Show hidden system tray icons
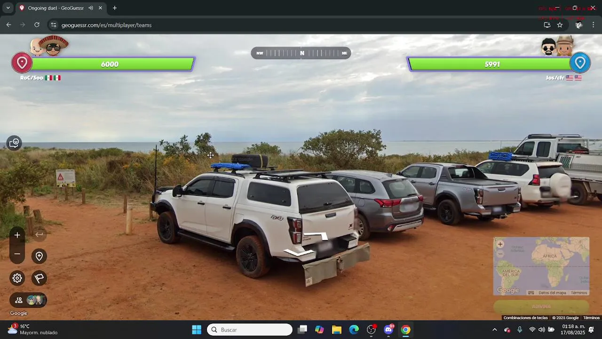The image size is (602, 339). click(494, 330)
